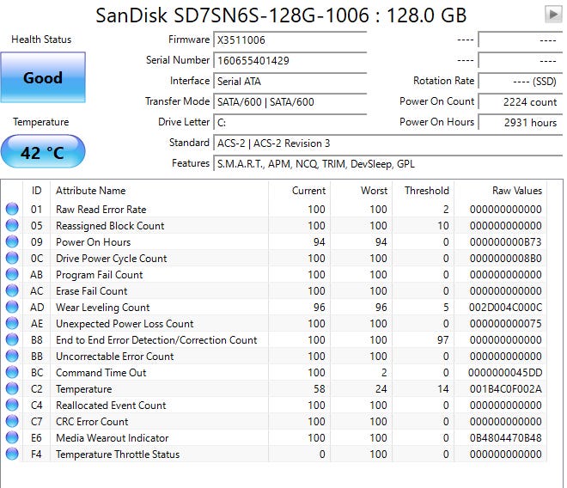
Task: Click the Good health status button
Action: (x=43, y=77)
